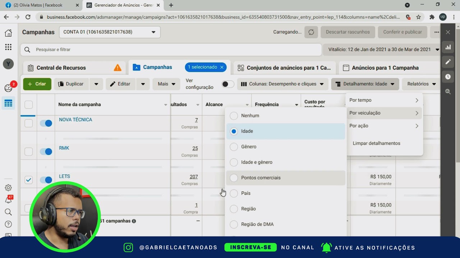Open the home icon in left sidebar
This screenshot has height=258, width=460.
(x=8, y=33)
